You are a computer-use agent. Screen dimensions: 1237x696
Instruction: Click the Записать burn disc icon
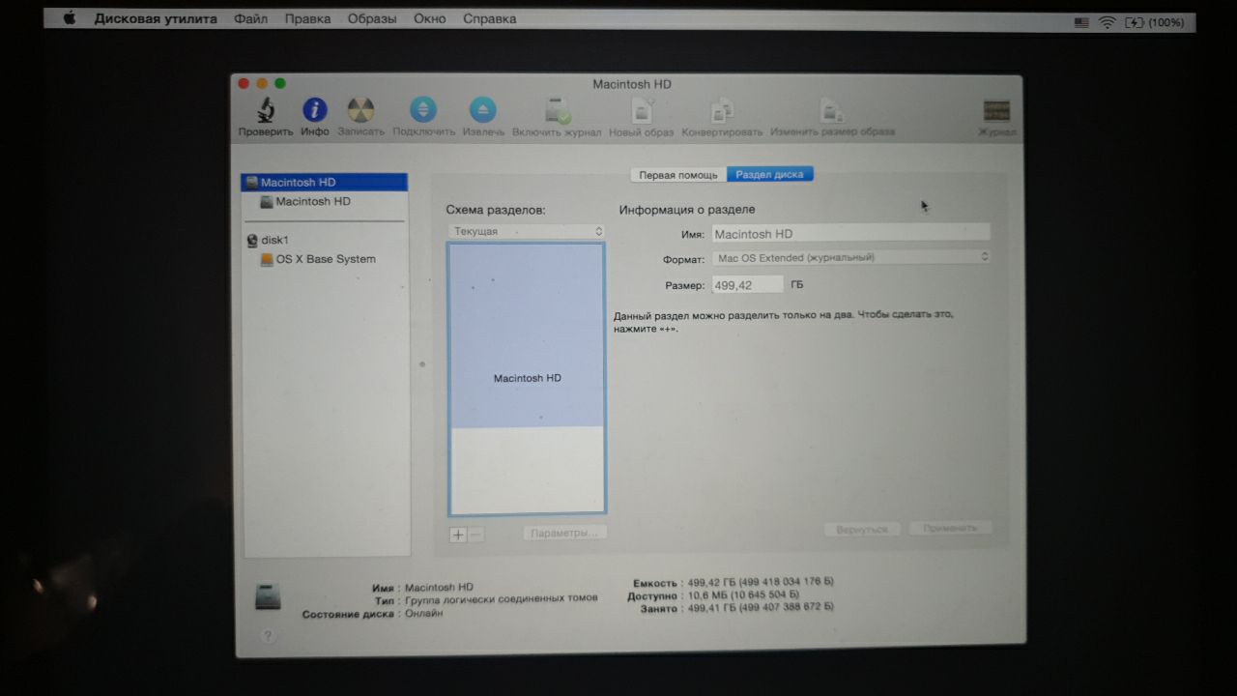360,110
